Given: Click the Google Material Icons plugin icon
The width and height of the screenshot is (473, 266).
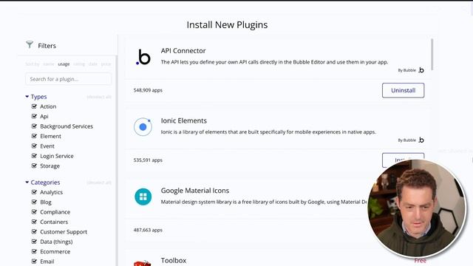Looking at the screenshot, I should coord(143,197).
